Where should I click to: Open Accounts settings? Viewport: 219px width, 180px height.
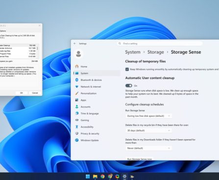97,106
